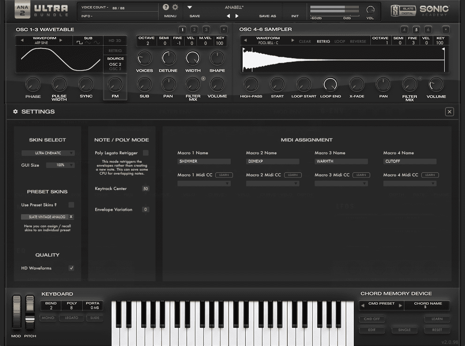465x346 pixels.
Task: Edit the Keytrack Center value 50
Action: 146,189
